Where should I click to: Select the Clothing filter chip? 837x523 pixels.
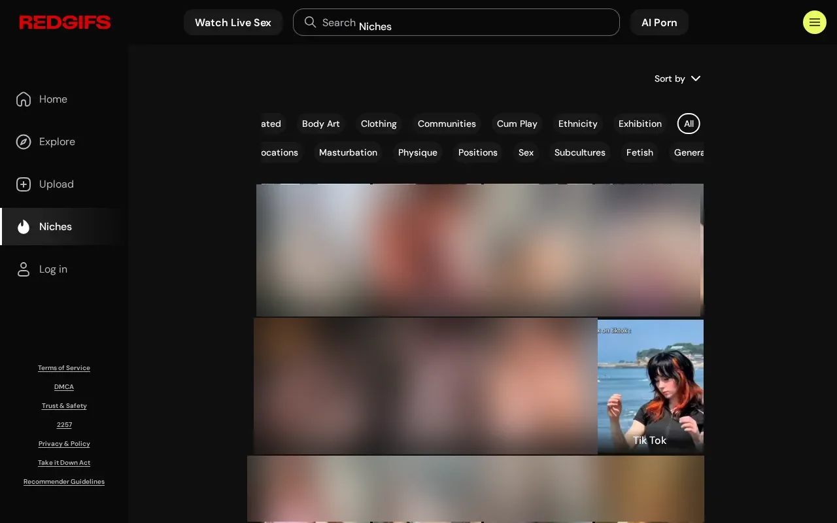pos(379,124)
